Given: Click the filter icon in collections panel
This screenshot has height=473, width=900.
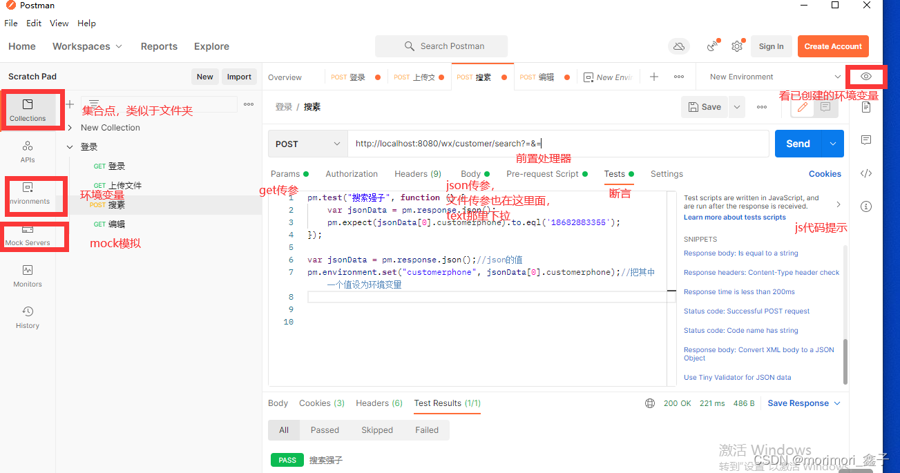Looking at the screenshot, I should coord(94,104).
